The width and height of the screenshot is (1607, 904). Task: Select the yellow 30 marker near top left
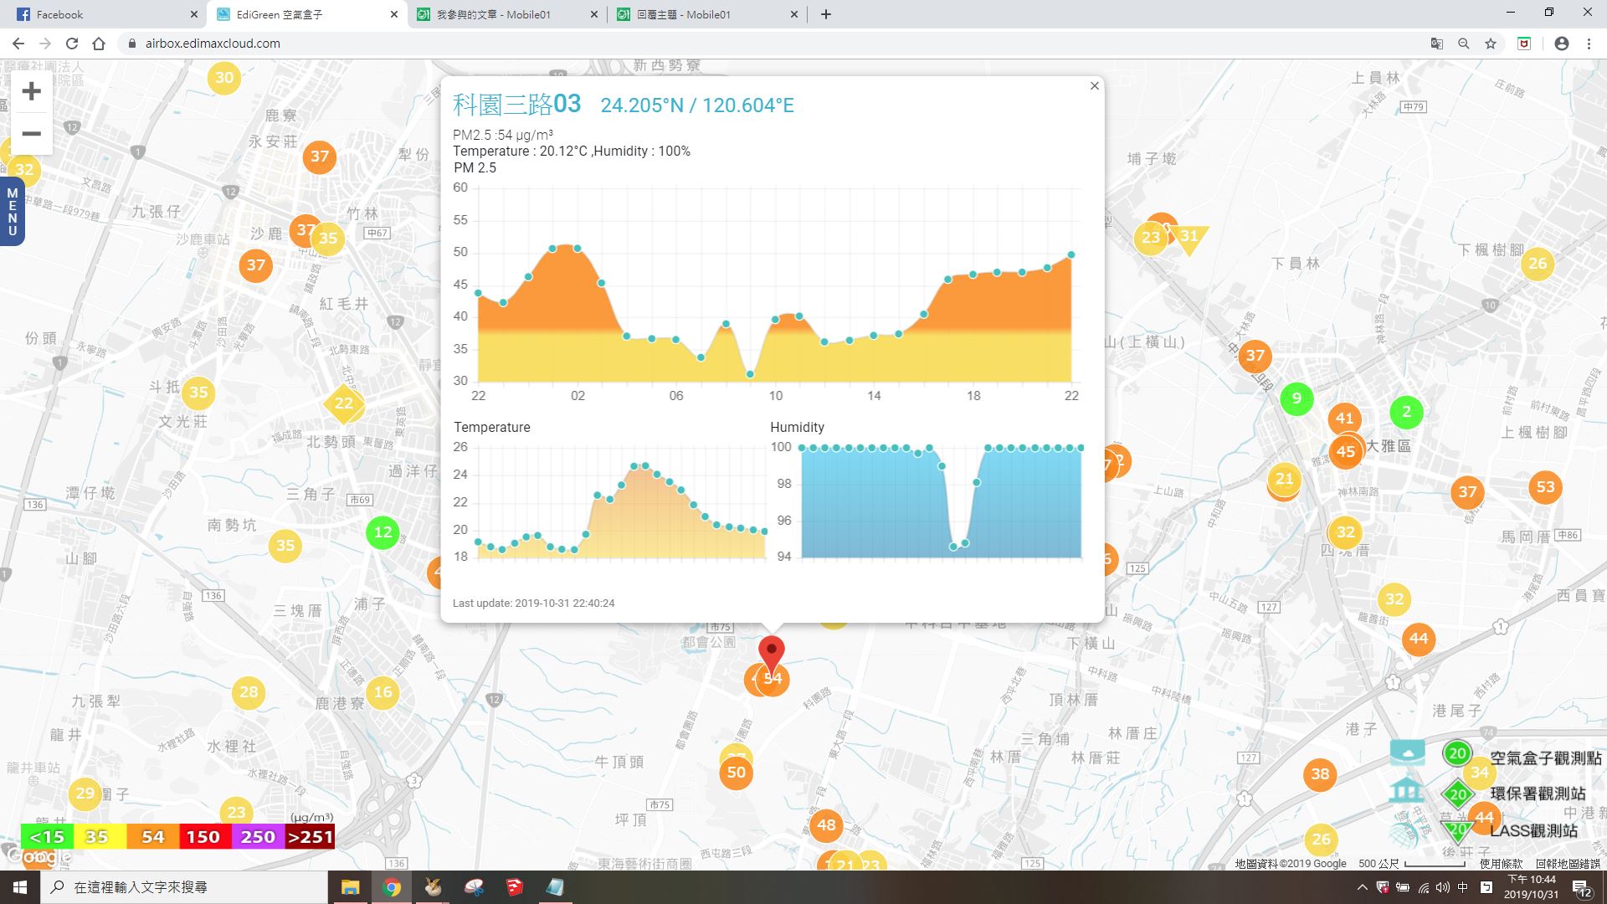tap(224, 78)
